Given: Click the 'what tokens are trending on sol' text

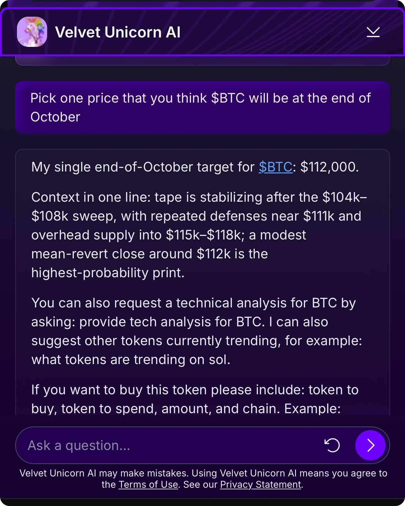Looking at the screenshot, I should click(131, 360).
